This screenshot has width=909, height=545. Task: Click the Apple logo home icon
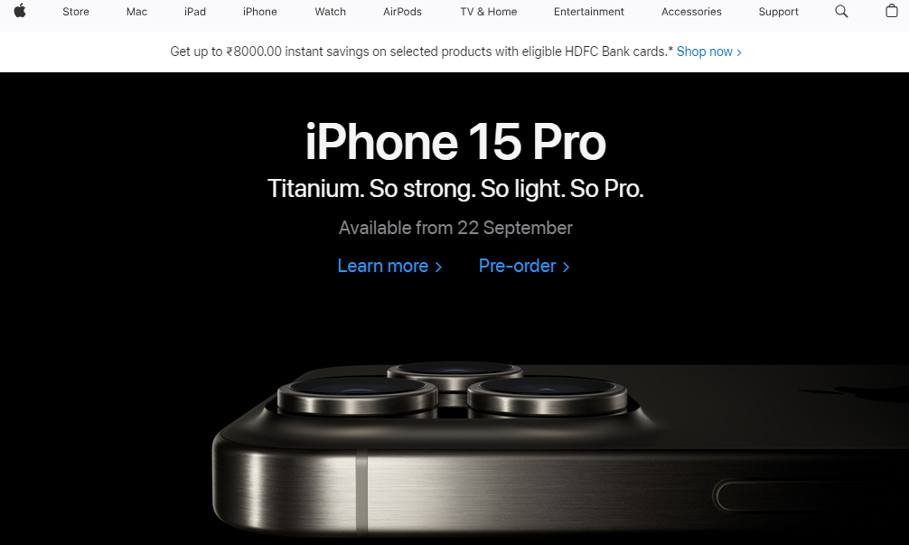(20, 11)
